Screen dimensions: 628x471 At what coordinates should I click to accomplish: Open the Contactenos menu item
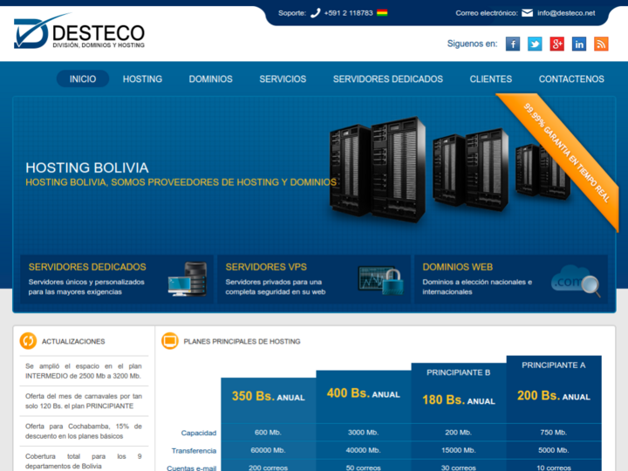pos(571,78)
